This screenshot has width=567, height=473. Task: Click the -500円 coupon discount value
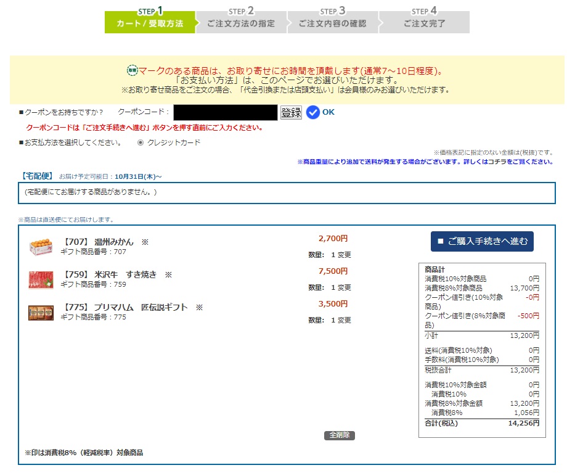click(x=528, y=316)
